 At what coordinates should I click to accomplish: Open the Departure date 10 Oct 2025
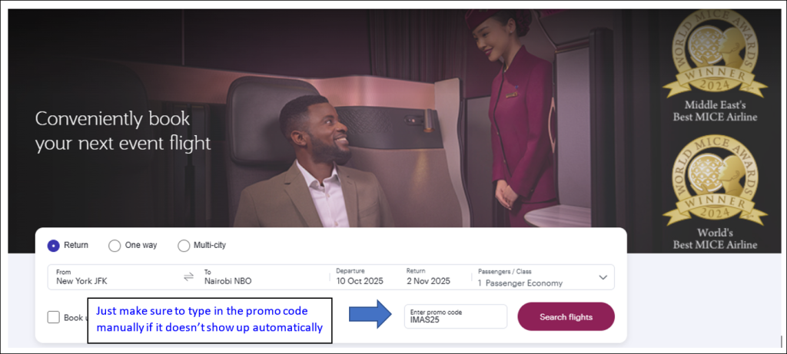pos(361,277)
